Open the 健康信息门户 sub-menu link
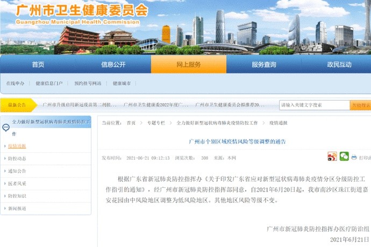This screenshot has height=247, width=371. point(49,83)
